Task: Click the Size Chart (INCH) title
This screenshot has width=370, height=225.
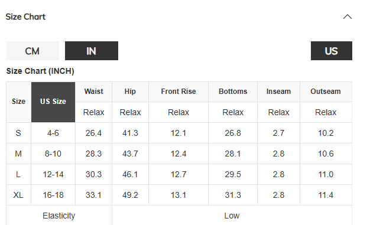Action: point(40,71)
